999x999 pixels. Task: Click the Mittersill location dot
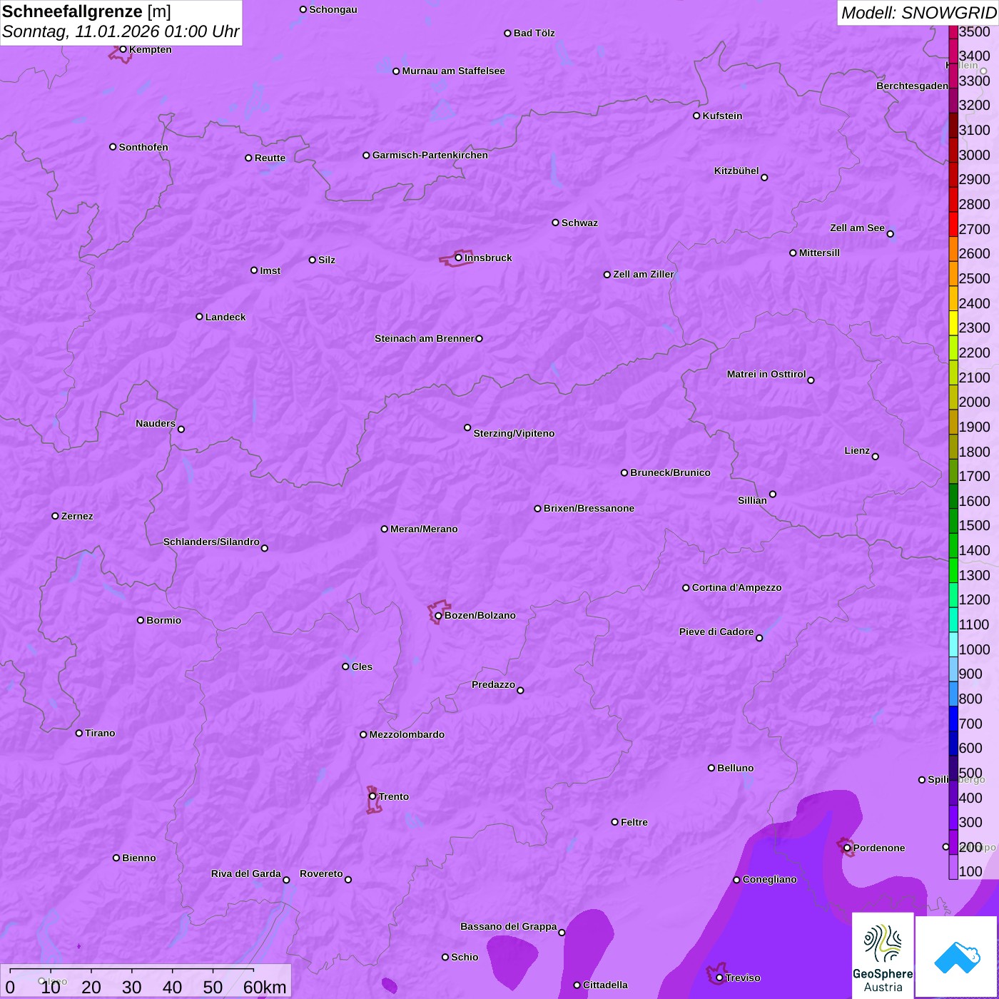pyautogui.click(x=793, y=253)
